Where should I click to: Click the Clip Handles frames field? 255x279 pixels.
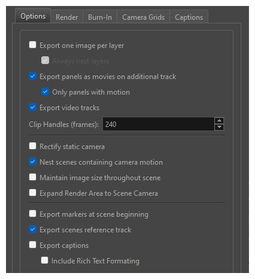click(159, 124)
